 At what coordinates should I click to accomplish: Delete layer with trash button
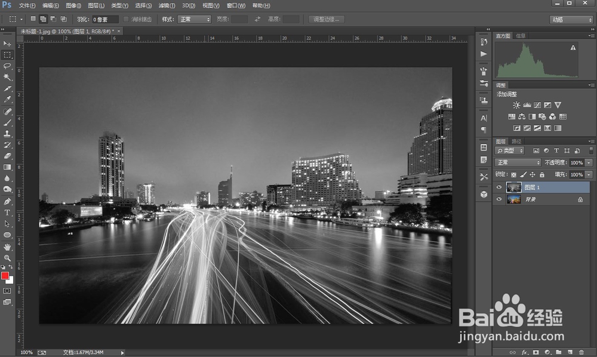click(x=581, y=352)
